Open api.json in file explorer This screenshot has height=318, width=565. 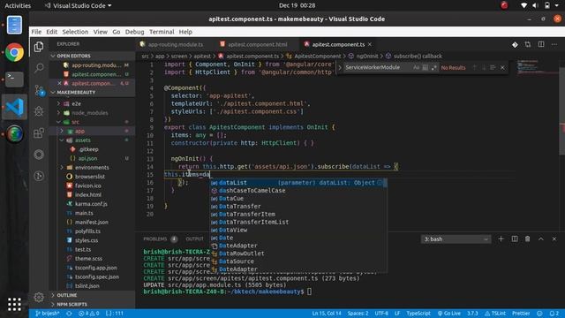[87, 158]
